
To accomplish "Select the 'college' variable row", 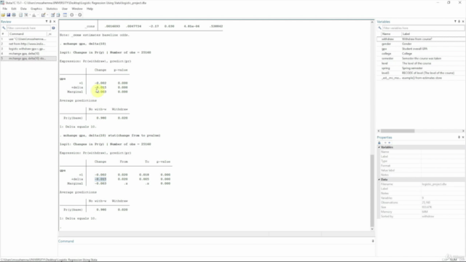I will click(421, 53).
